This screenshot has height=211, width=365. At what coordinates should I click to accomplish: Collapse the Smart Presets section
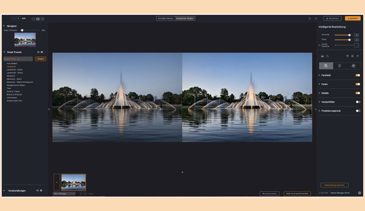coord(4,52)
